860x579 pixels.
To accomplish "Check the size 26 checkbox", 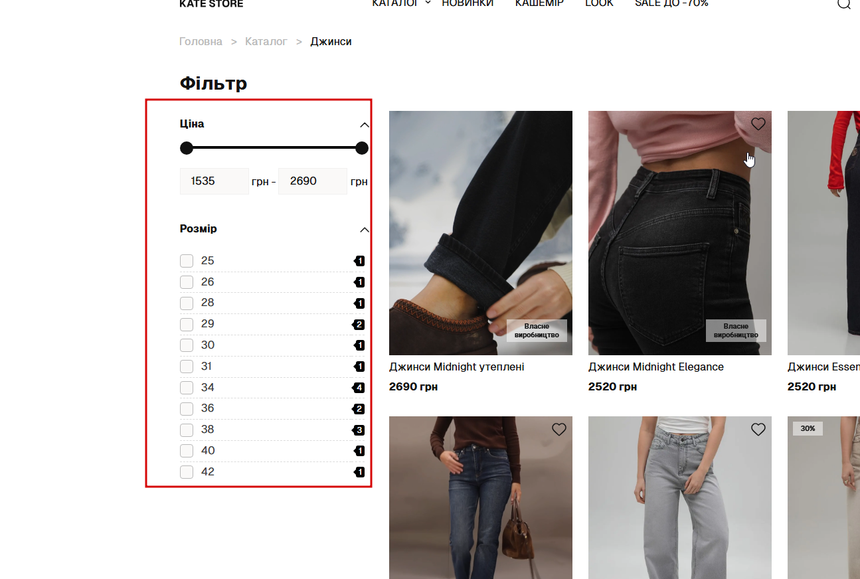I will click(x=187, y=282).
